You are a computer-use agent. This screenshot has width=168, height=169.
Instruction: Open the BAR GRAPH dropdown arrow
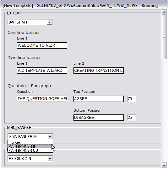pyautogui.click(x=50, y=22)
